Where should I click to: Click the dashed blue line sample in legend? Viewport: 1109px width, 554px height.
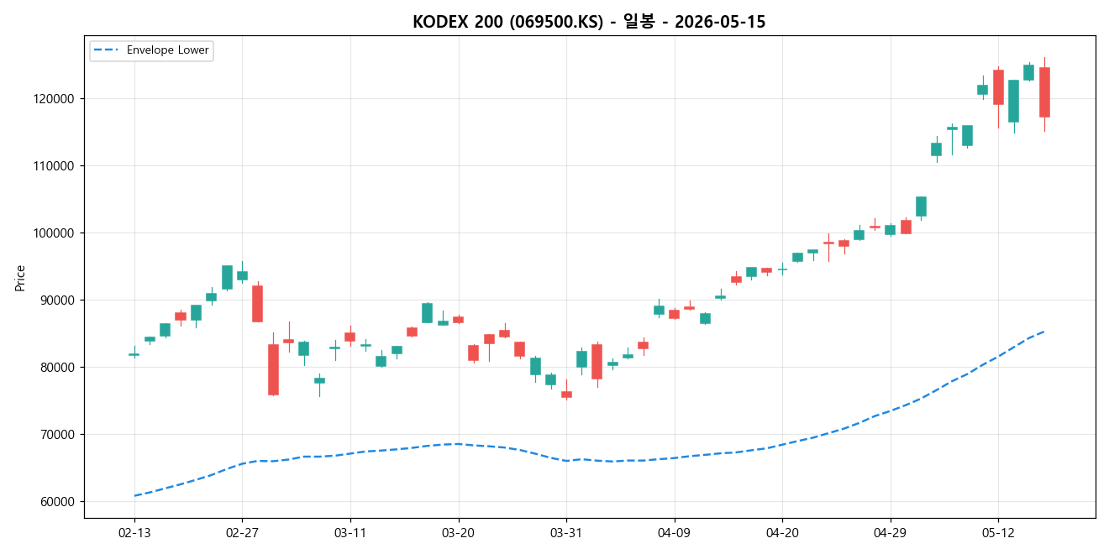tap(106, 50)
